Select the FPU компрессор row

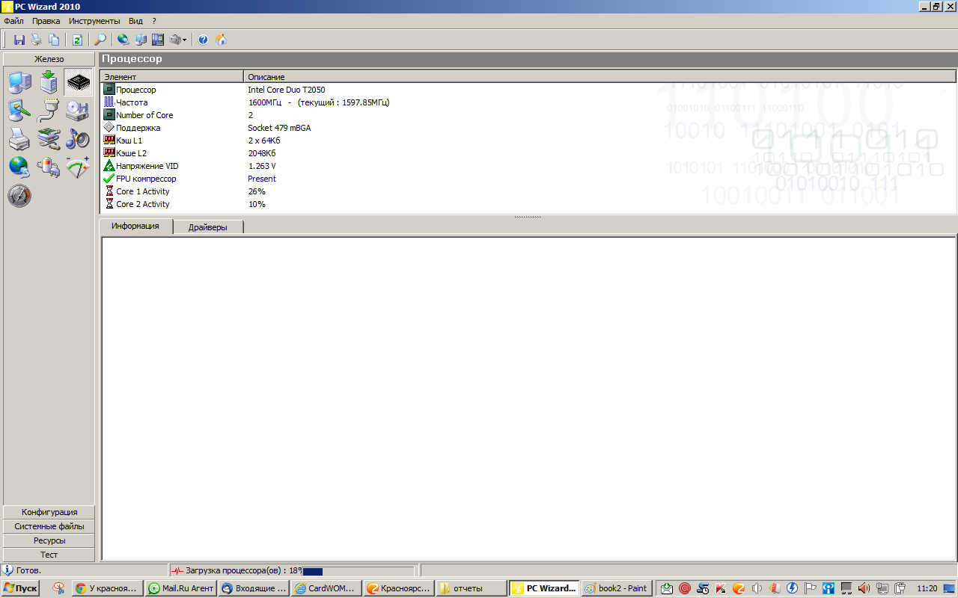pos(528,179)
